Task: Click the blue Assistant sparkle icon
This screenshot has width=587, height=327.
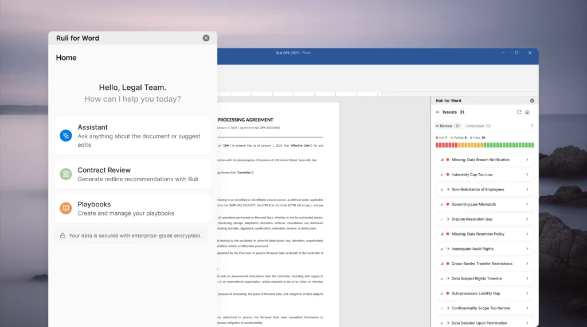Action: (x=66, y=135)
